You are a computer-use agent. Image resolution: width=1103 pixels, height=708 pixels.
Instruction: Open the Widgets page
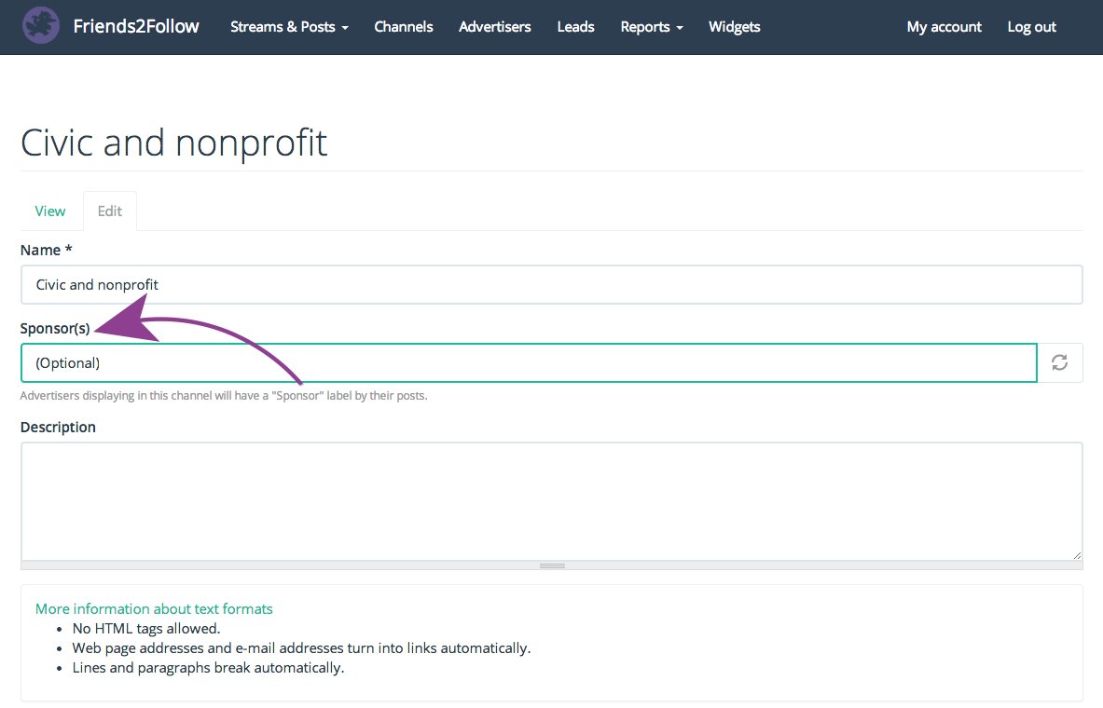[734, 27]
